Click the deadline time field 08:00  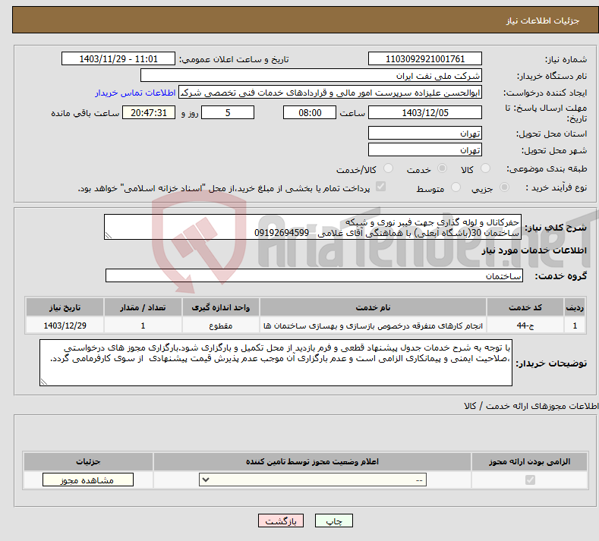click(x=310, y=112)
